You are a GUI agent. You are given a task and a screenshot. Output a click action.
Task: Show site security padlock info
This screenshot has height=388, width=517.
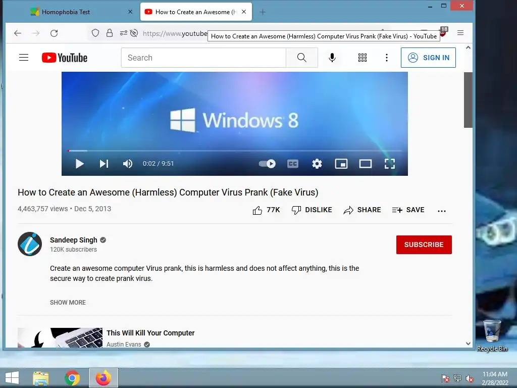point(110,33)
